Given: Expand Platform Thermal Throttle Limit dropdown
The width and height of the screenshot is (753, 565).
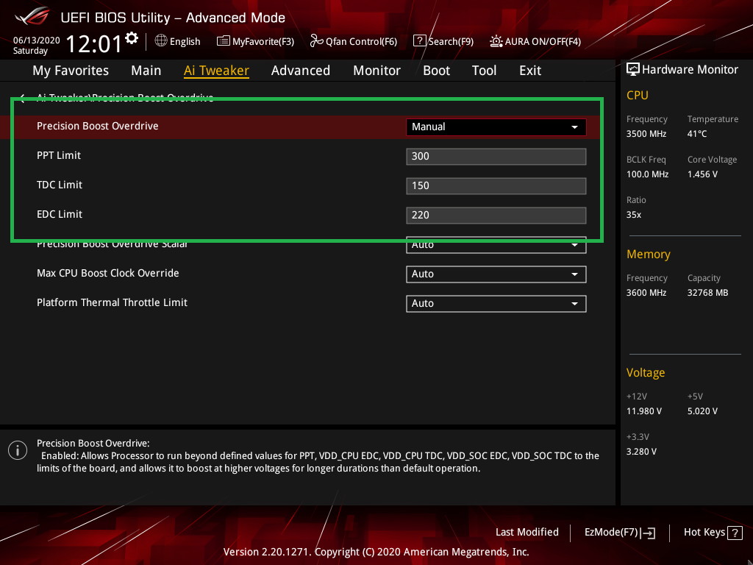Looking at the screenshot, I should click(x=496, y=304).
